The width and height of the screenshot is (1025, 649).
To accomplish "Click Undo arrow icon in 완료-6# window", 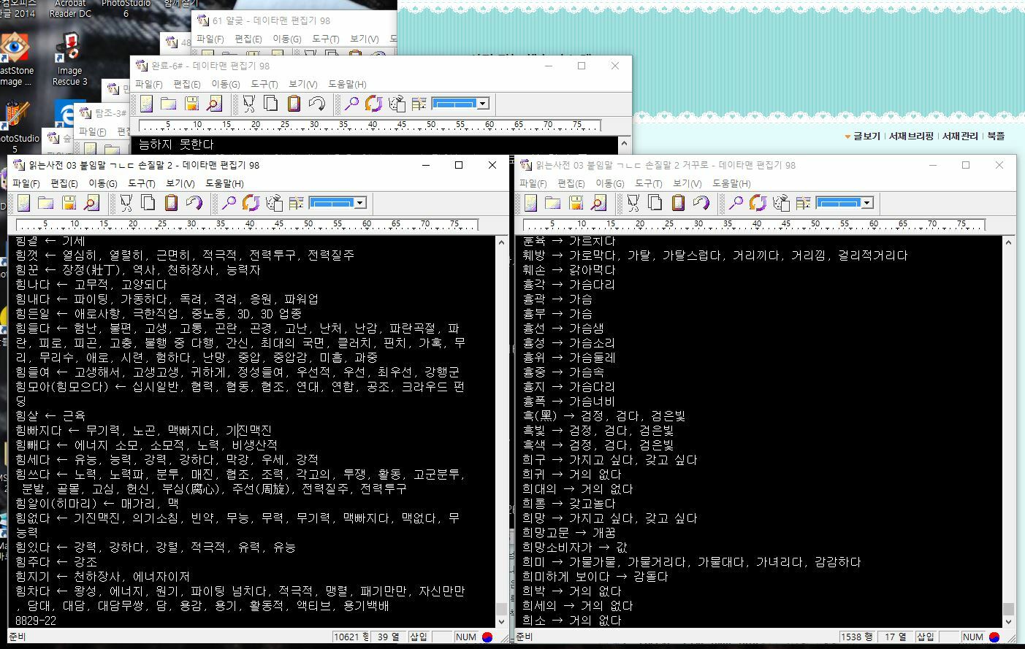I will pos(316,104).
